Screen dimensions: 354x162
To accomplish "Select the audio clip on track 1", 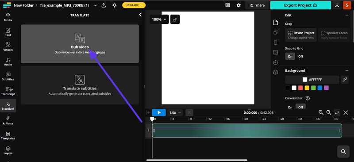I will [x=247, y=131].
